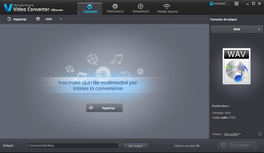Click the 'Formato: WAV' detail text
The image size is (264, 153).
[222, 113]
